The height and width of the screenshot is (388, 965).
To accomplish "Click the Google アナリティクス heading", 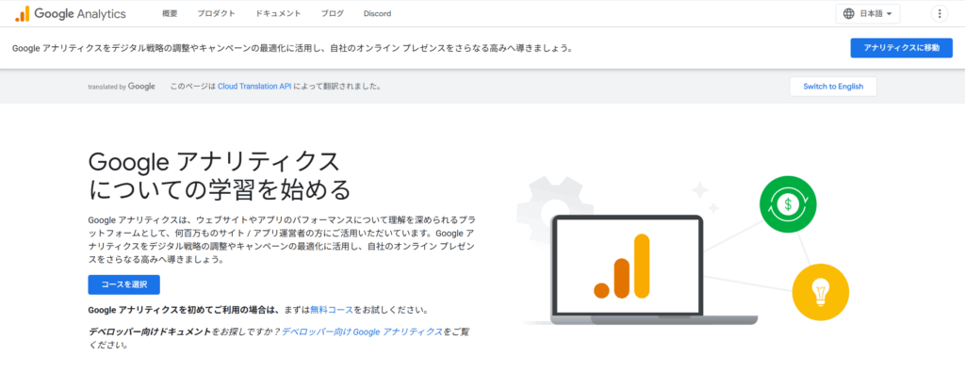I will point(219,176).
